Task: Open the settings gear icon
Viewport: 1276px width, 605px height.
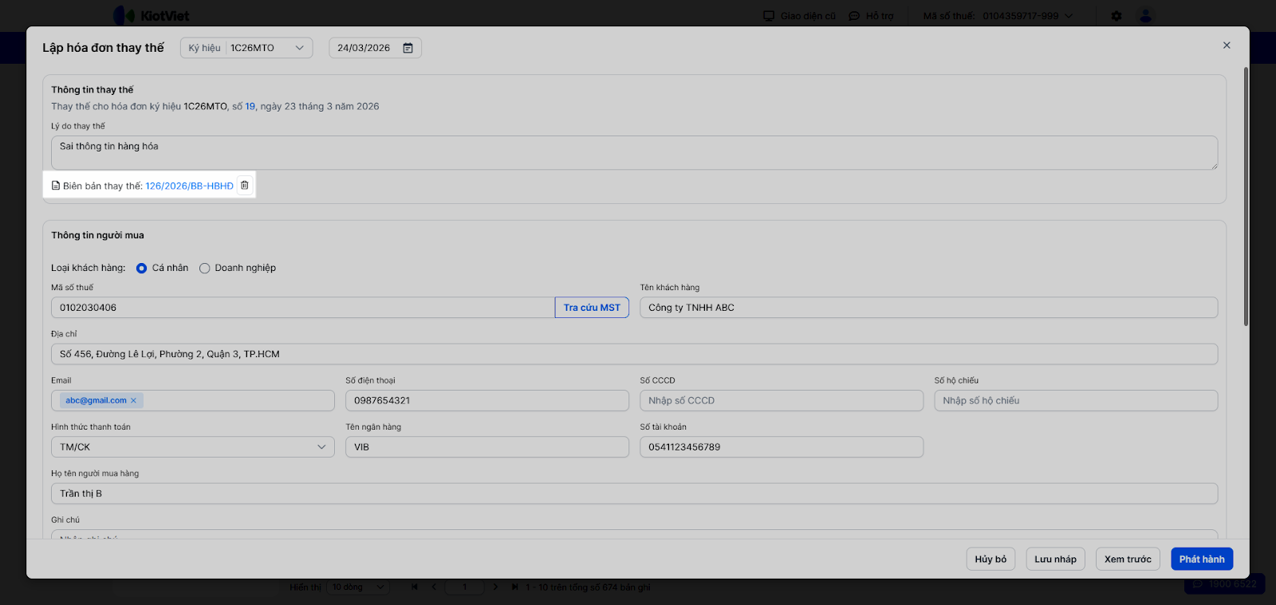Action: pos(1116,16)
